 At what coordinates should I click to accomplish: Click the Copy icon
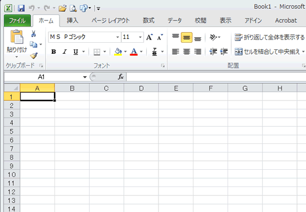coord(33,44)
